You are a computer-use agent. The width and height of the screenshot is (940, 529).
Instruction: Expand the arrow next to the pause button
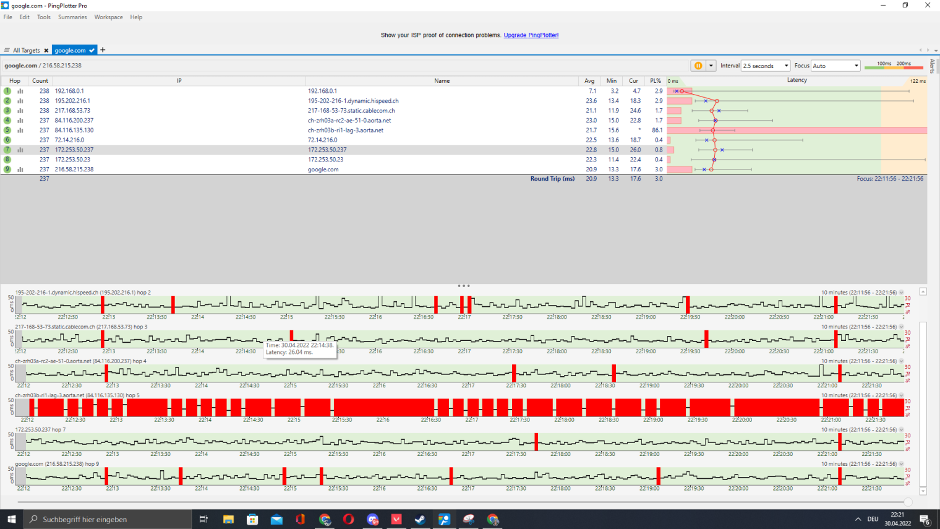click(711, 66)
